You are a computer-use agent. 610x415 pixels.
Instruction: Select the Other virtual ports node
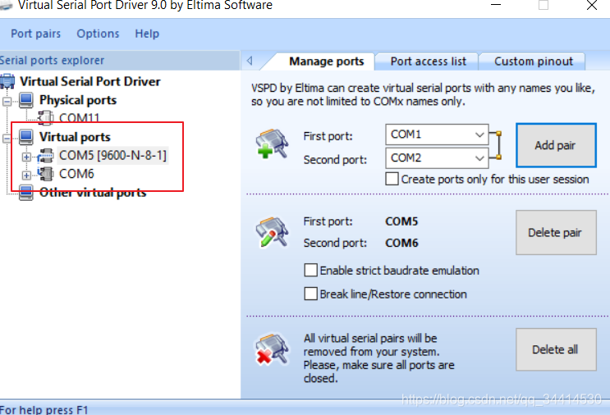click(93, 193)
